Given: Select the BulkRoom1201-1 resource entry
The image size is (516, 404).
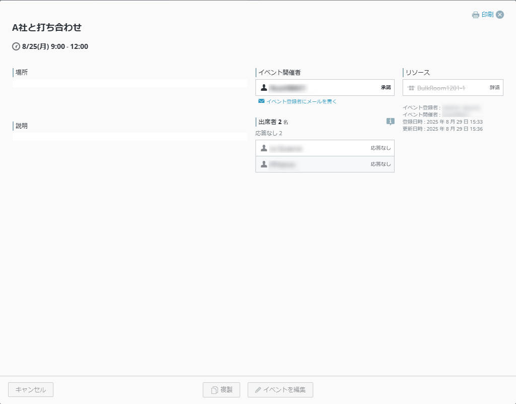Looking at the screenshot, I should (x=453, y=88).
